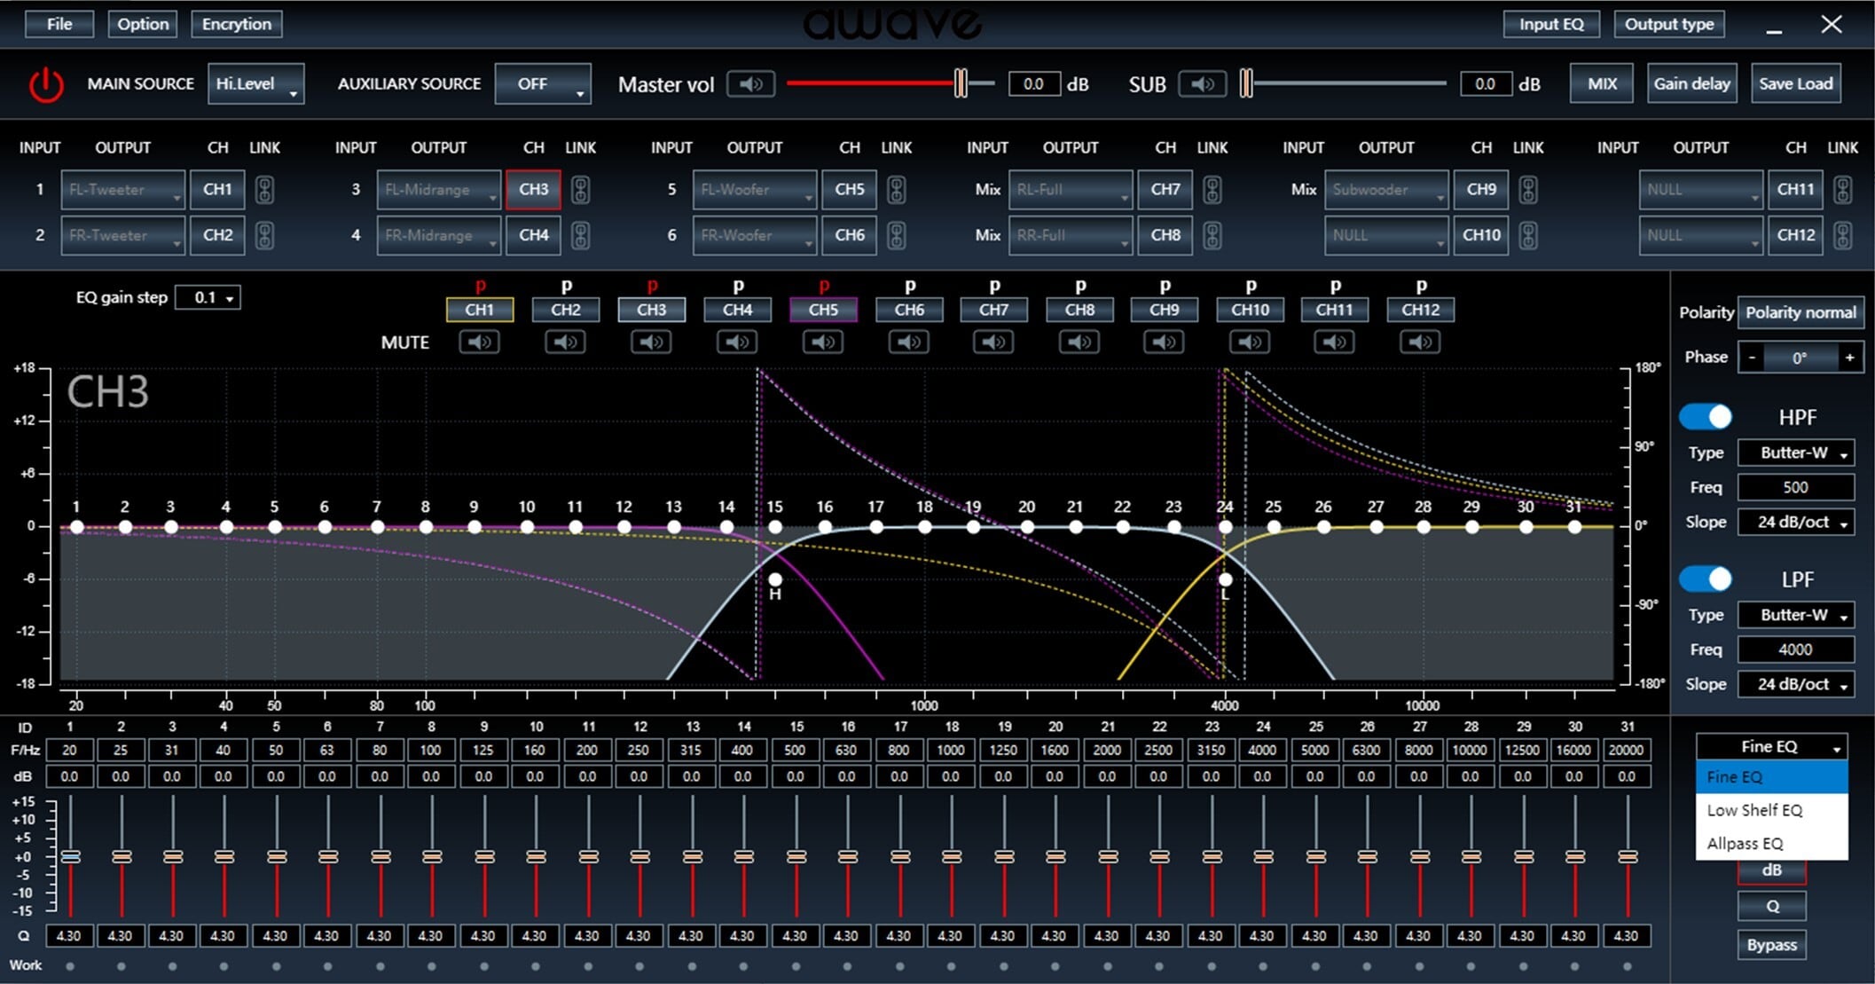Open the File menu
Image resolution: width=1875 pixels, height=984 pixels.
59,24
